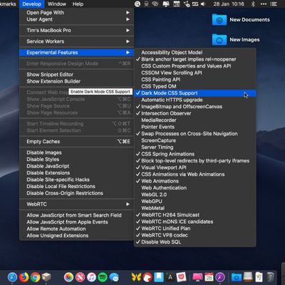Open the Photos app in dock
Screen dimensions: 285x285
68,277
